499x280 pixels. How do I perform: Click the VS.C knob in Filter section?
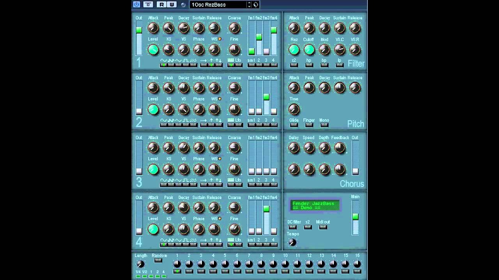340,49
